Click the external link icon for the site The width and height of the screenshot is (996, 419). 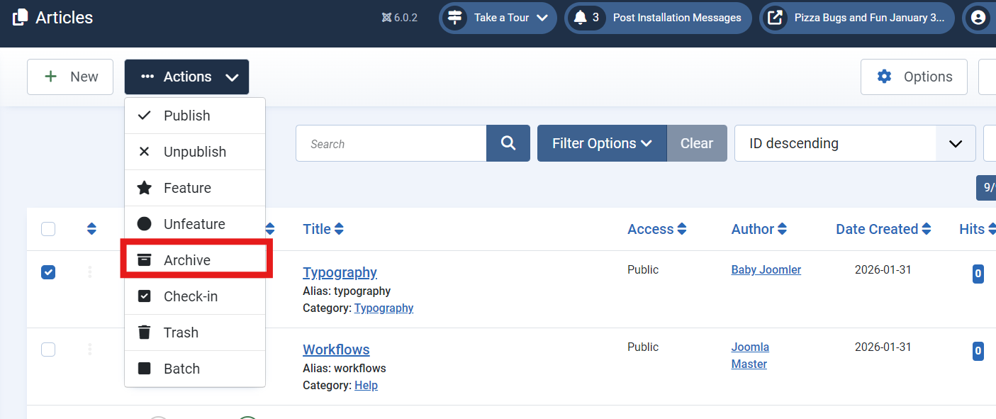click(776, 18)
